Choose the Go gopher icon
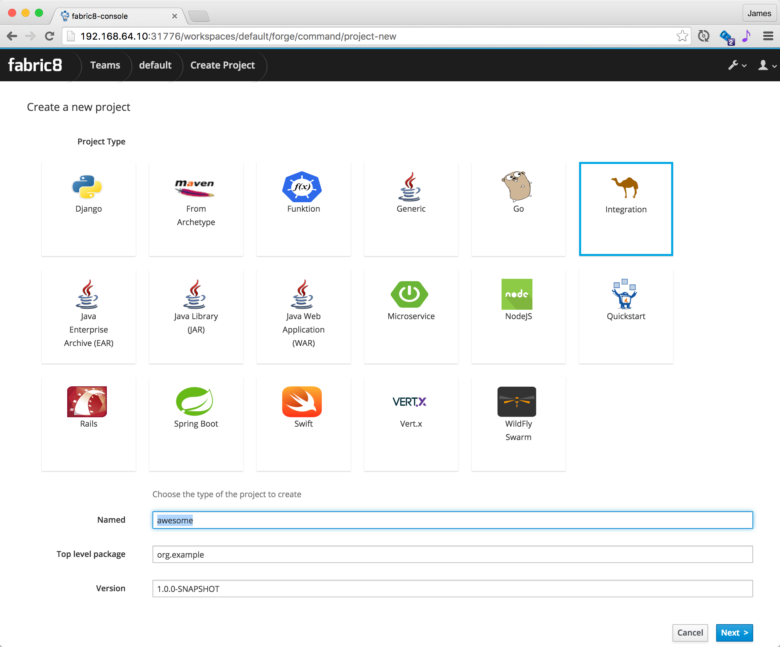This screenshot has width=780, height=647. pos(517,186)
